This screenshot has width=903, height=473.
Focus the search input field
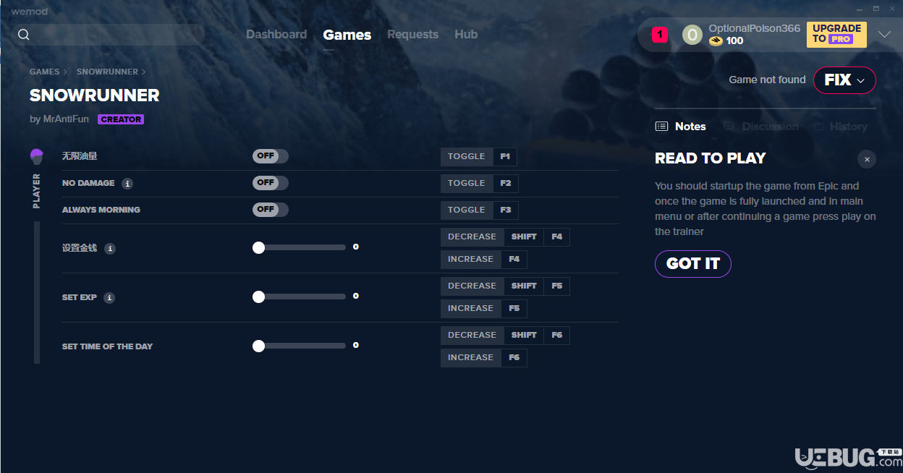click(x=109, y=35)
